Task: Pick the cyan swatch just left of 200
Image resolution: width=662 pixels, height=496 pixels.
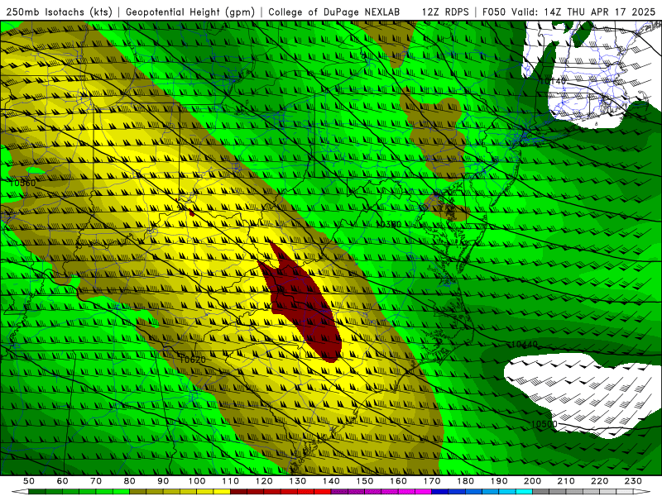Action: (x=524, y=492)
